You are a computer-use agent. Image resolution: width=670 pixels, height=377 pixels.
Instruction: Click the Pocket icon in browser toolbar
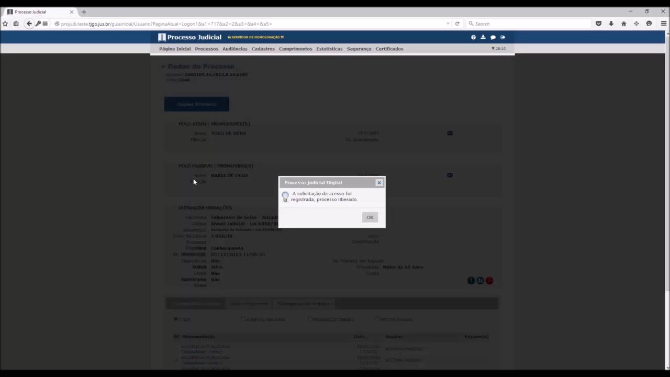598,24
